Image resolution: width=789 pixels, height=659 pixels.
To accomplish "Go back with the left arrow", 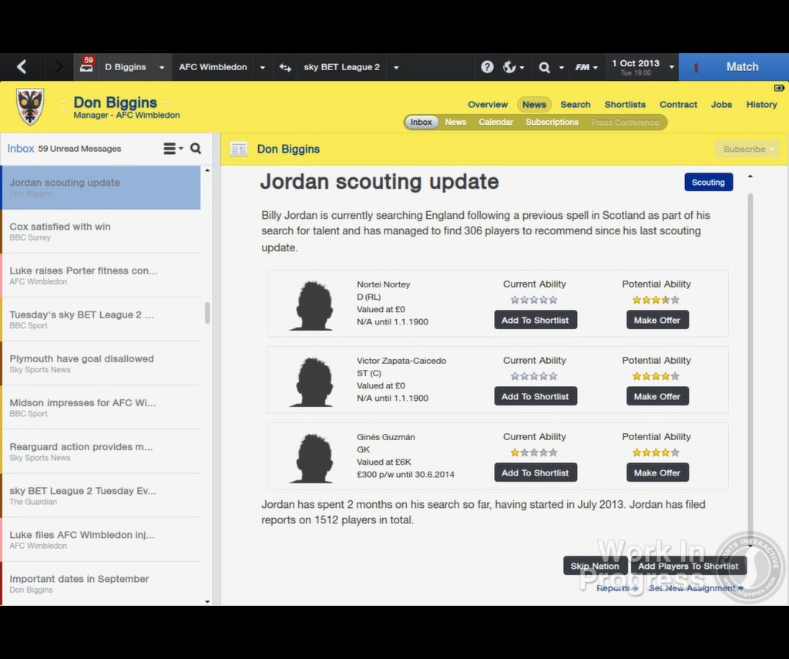I will point(22,67).
